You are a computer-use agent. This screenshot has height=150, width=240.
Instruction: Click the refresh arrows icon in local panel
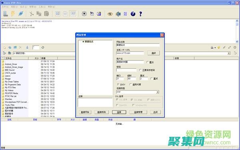[x=43, y=48]
